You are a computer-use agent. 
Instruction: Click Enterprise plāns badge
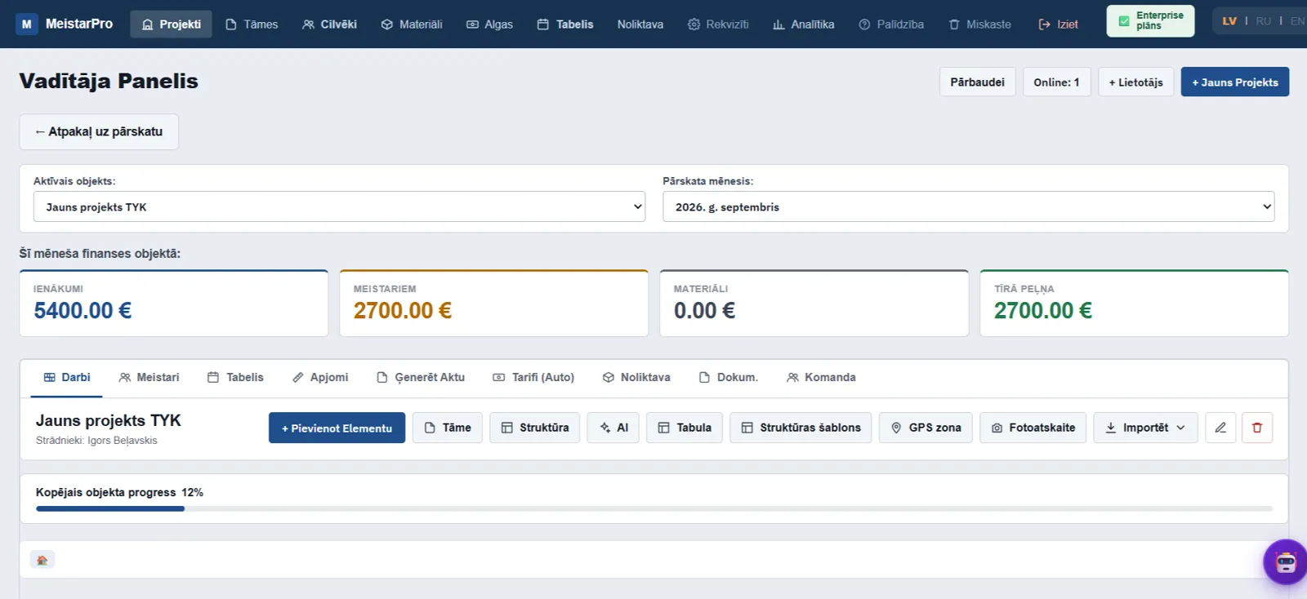point(1150,21)
